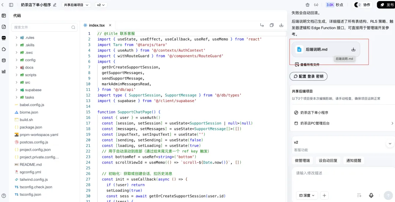
Task: Open build.sh file
Action: pyautogui.click(x=26, y=120)
